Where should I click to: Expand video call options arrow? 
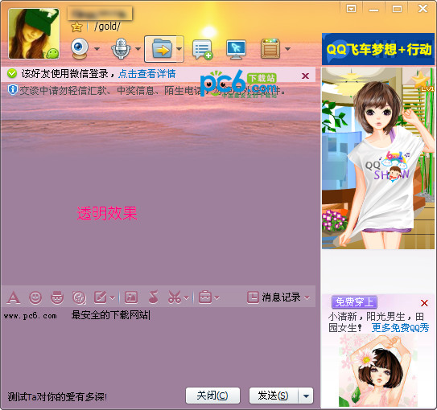click(97, 49)
